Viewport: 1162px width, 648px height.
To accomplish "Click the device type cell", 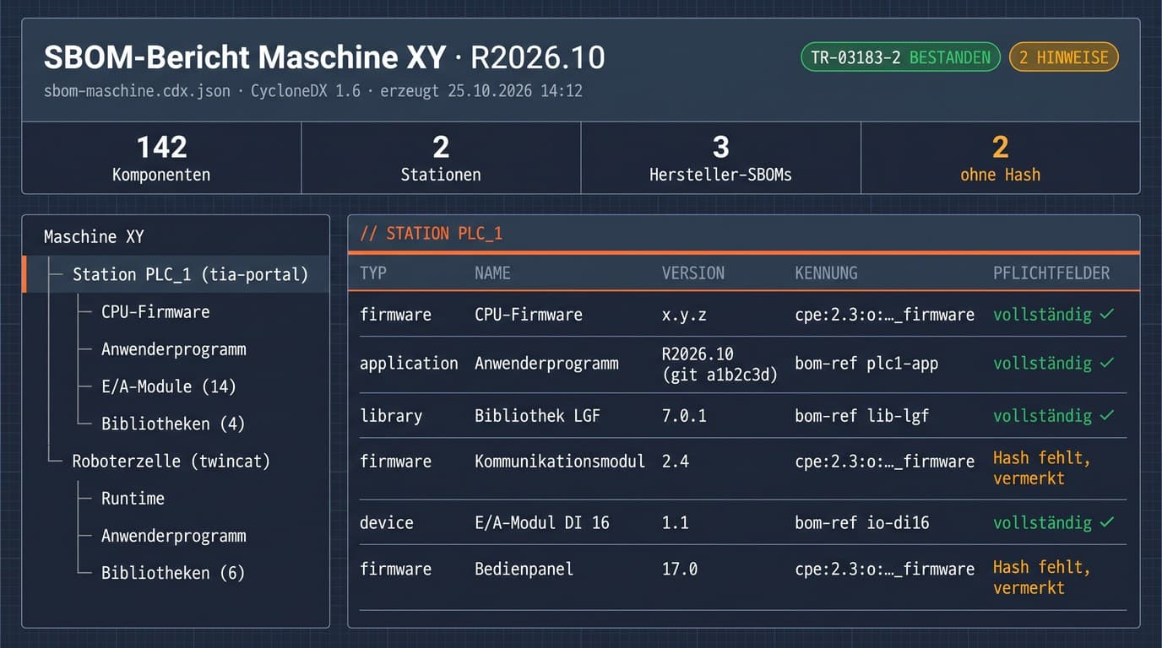I will tap(387, 523).
